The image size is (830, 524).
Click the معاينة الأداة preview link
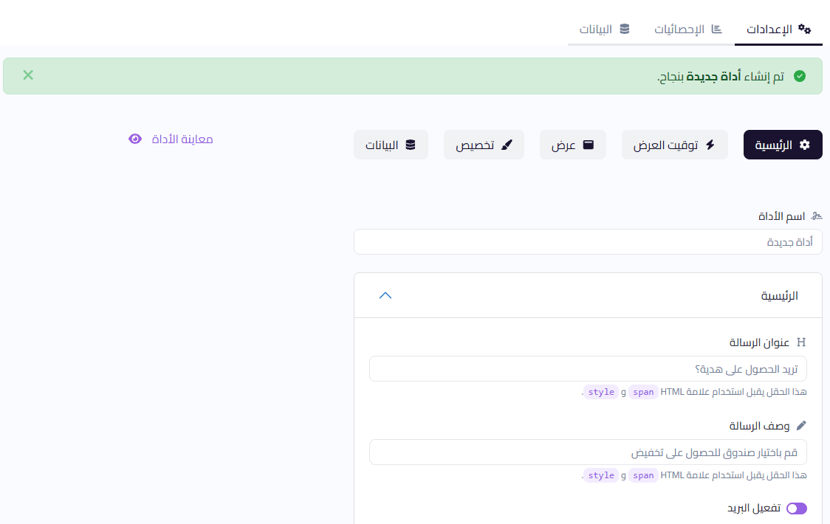coord(171,139)
